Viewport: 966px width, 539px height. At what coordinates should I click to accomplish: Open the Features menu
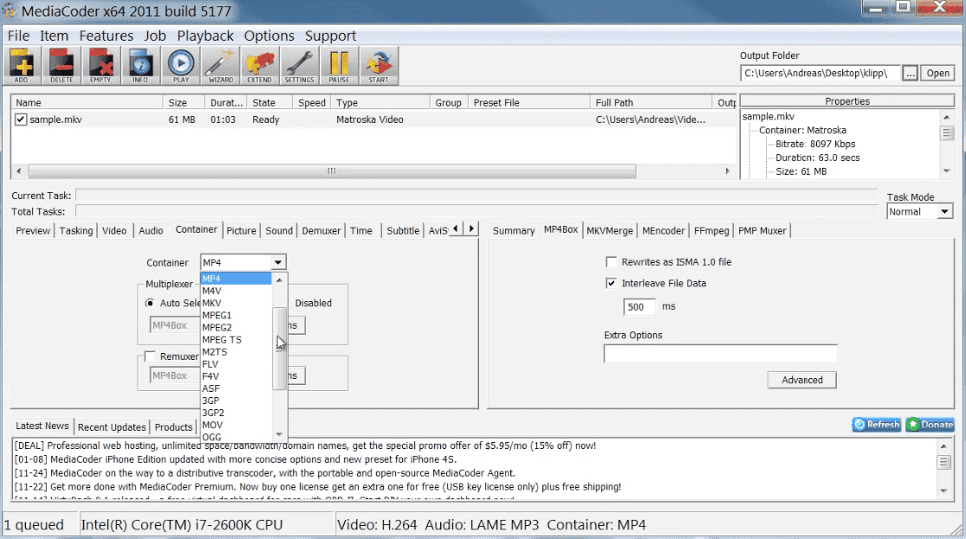[106, 35]
